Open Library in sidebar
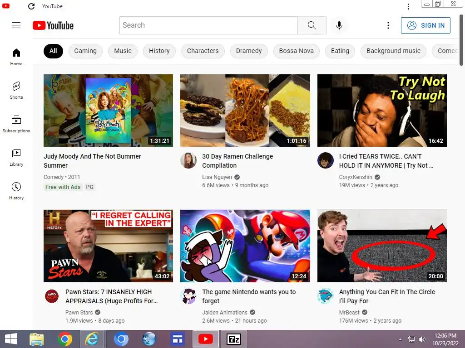This screenshot has height=348, width=465. click(16, 157)
